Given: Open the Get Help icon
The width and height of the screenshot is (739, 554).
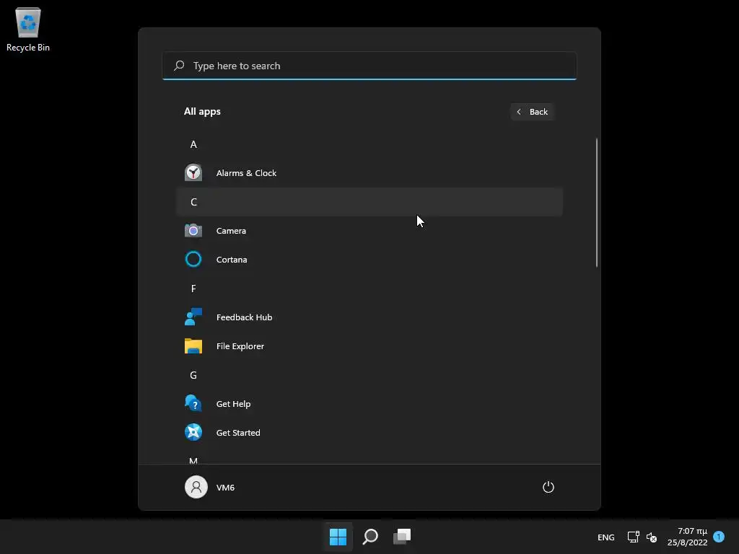Looking at the screenshot, I should pyautogui.click(x=193, y=404).
